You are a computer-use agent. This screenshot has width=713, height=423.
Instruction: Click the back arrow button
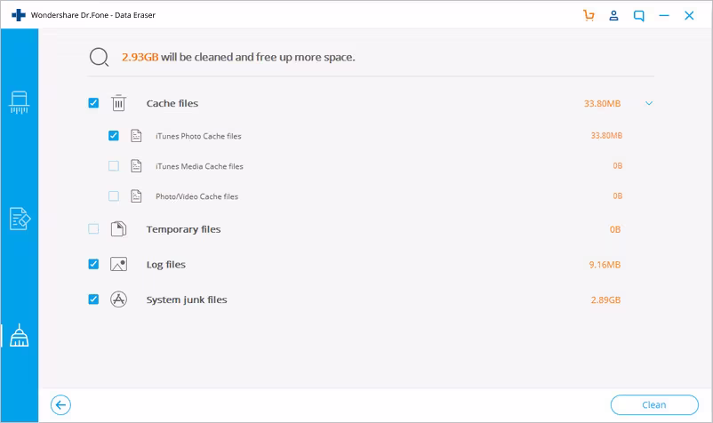pyautogui.click(x=60, y=405)
